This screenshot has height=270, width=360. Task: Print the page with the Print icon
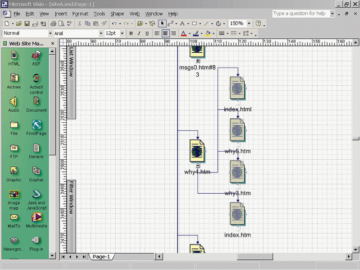[53, 23]
